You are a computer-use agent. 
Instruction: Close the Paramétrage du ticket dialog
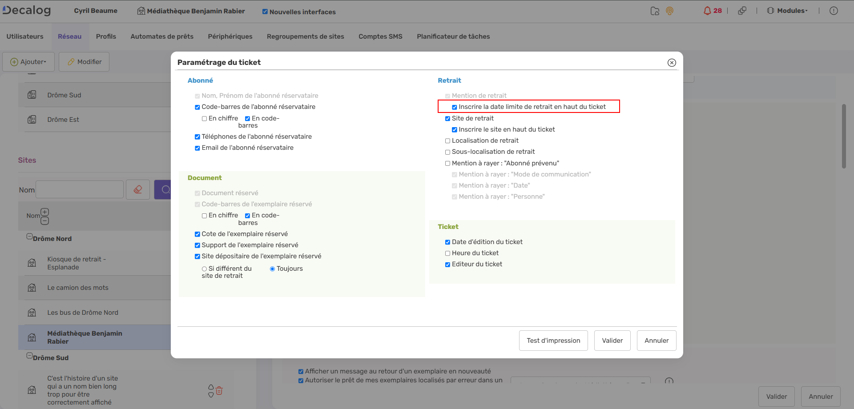pos(672,63)
